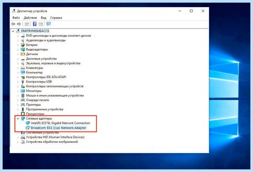The image size is (253, 172).
Task: Click the scan for hardware changes monitor icon
Action: 48,24
